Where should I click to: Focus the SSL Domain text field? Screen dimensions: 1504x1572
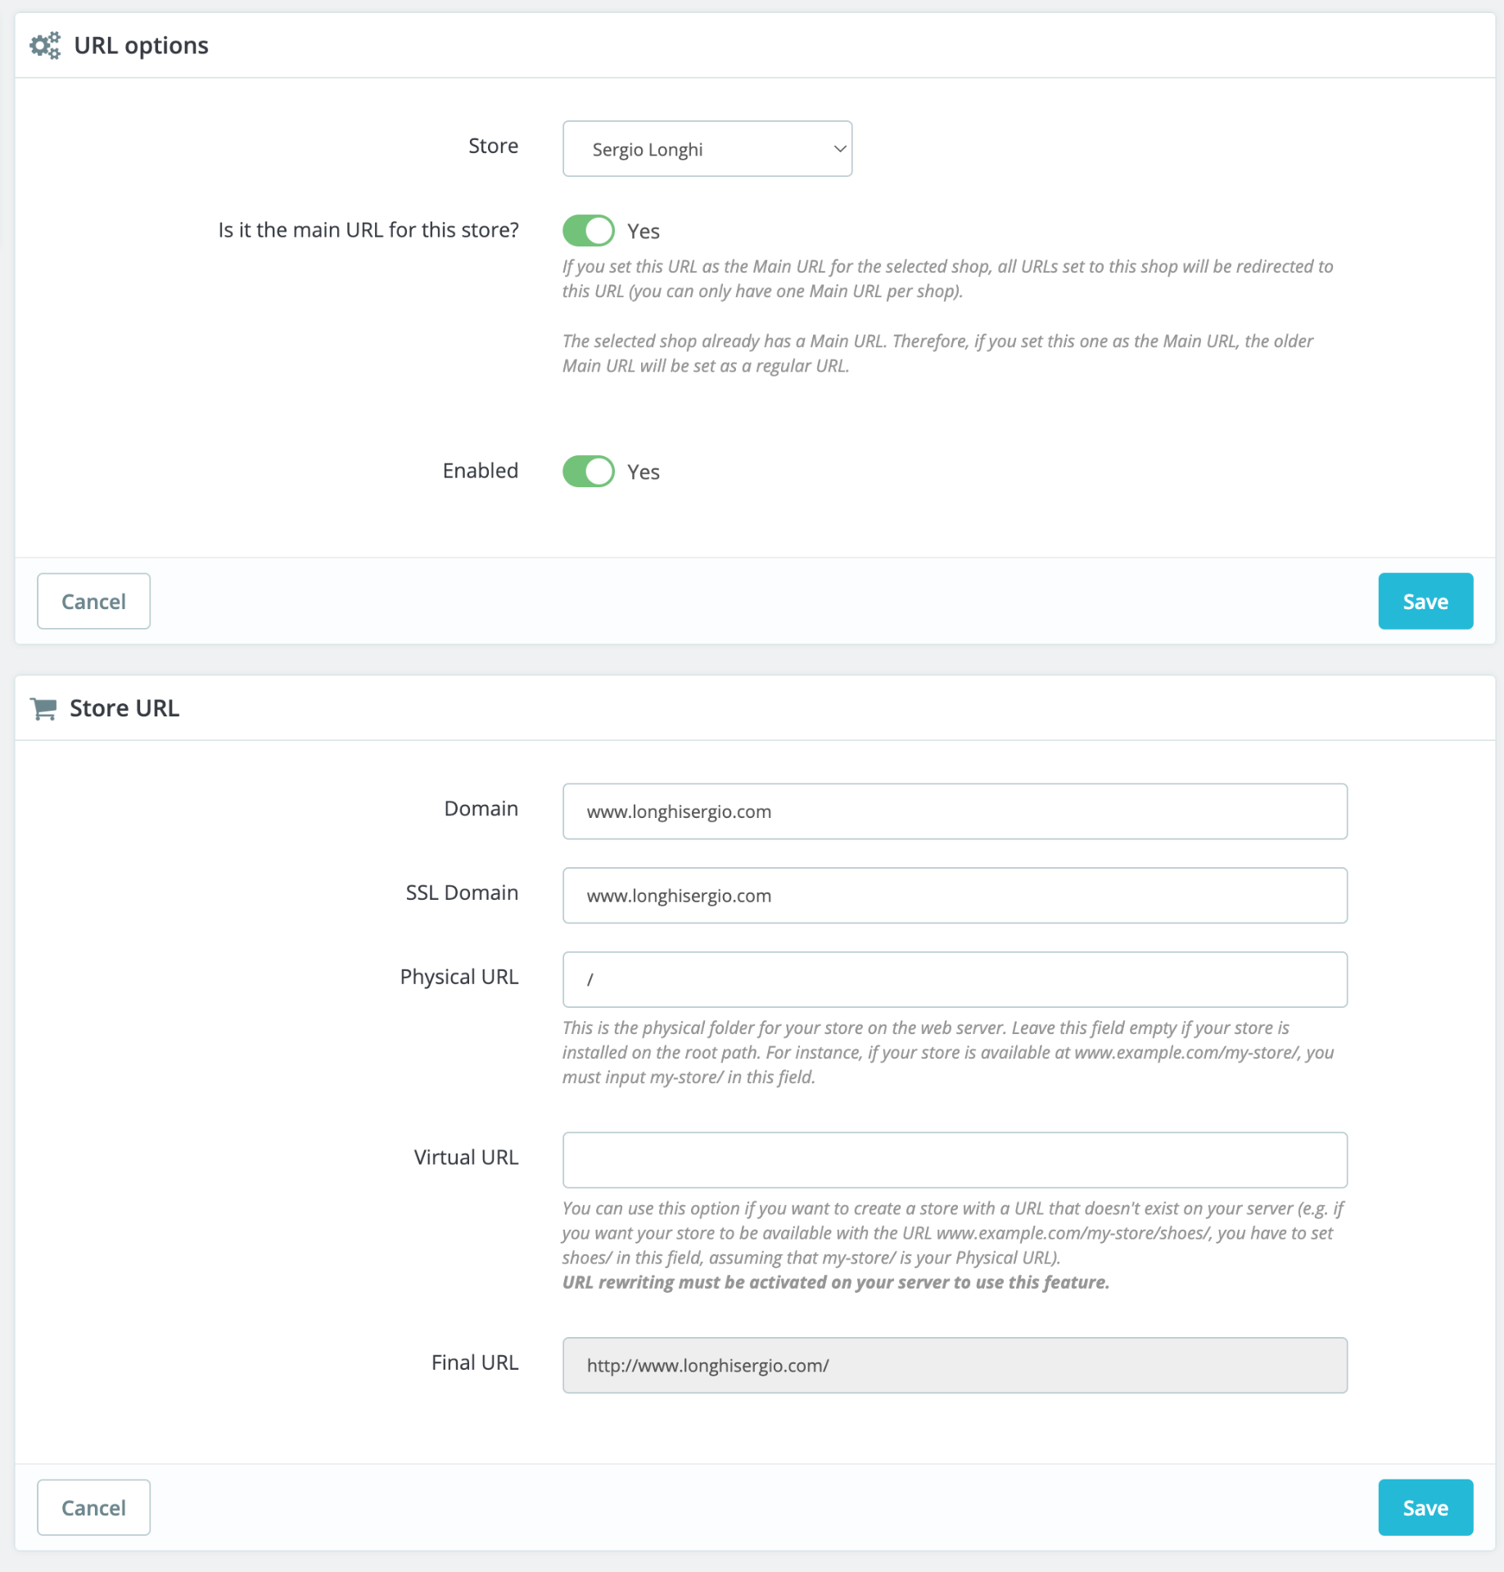point(954,896)
